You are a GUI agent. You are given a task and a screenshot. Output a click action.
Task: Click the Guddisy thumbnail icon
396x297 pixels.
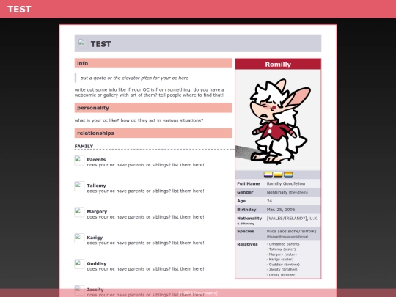click(x=79, y=264)
